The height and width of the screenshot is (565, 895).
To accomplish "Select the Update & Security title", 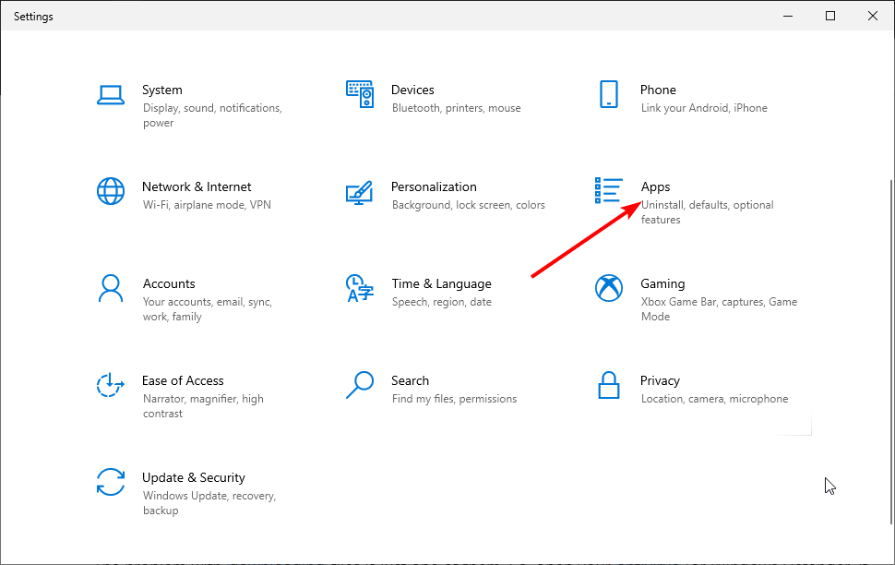I will (194, 477).
